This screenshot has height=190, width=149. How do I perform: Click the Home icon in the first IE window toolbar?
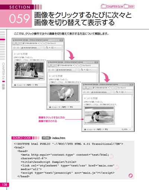[x=47, y=48]
